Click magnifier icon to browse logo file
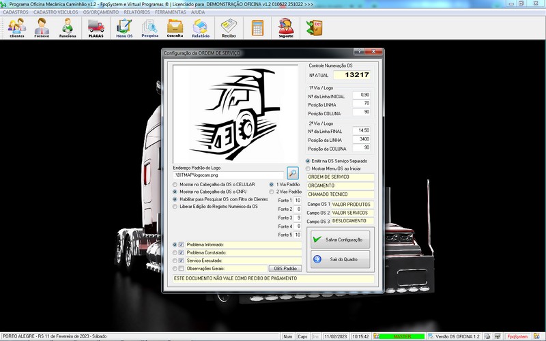Image resolution: width=546 pixels, height=341 pixels. coord(293,173)
